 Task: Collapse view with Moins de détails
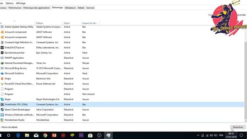(9, 127)
